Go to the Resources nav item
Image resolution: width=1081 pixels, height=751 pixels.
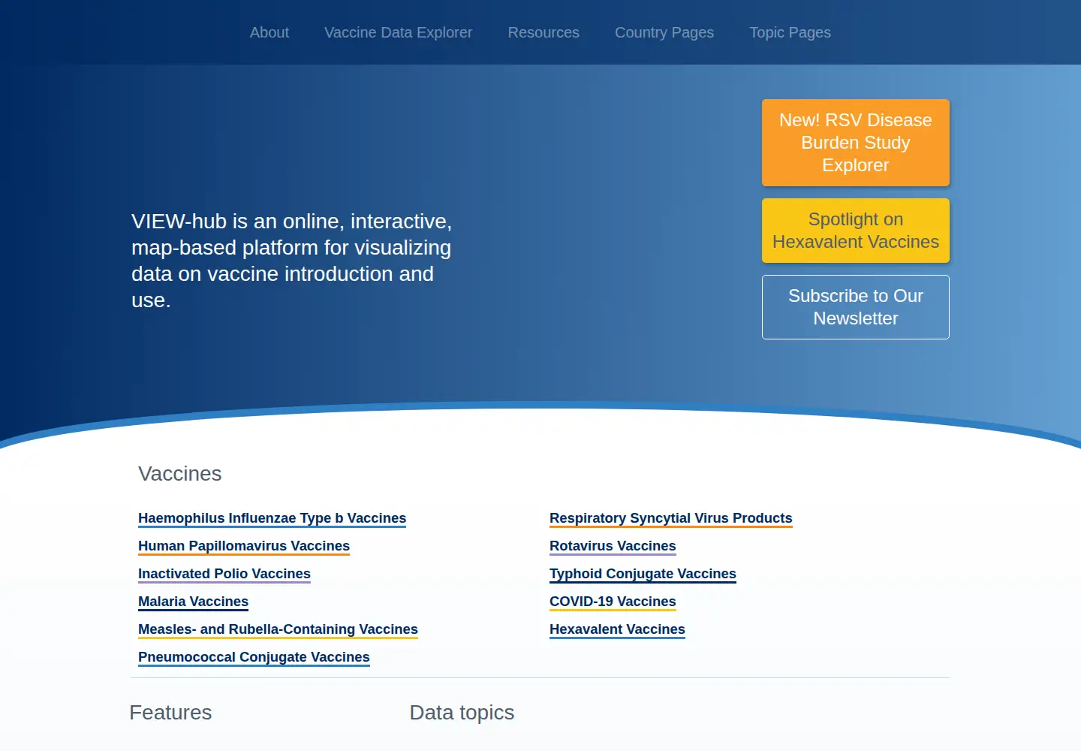(544, 32)
